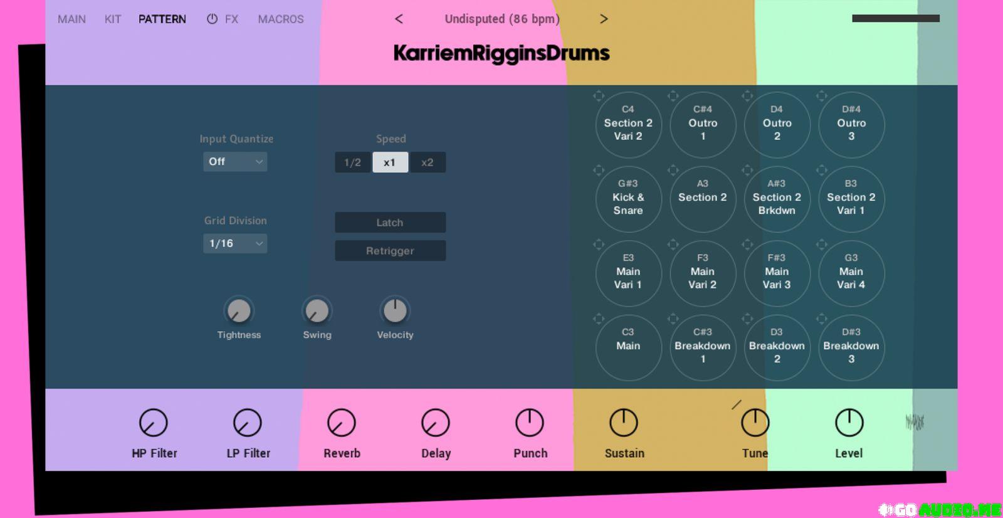Image resolution: width=1003 pixels, height=518 pixels.
Task: Trigger the C#4 Outro 1 pattern pad
Action: (703, 125)
